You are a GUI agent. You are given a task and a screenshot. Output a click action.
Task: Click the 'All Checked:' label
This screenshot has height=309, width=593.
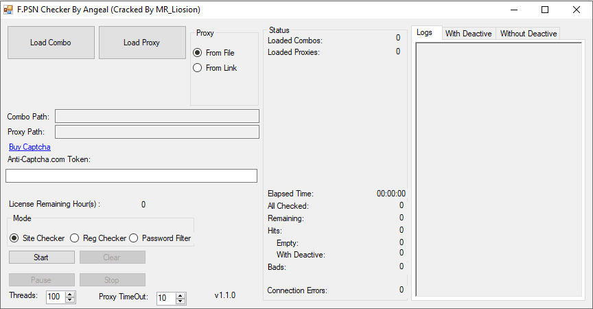pos(288,206)
